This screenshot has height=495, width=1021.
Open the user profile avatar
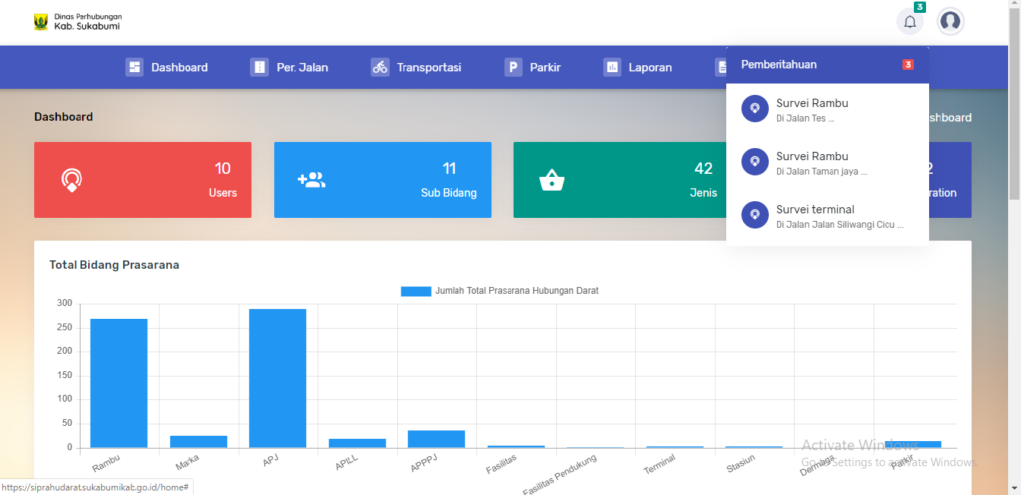(950, 21)
